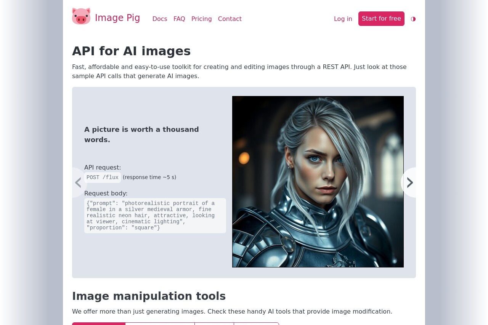Open the Pricing page

click(202, 19)
